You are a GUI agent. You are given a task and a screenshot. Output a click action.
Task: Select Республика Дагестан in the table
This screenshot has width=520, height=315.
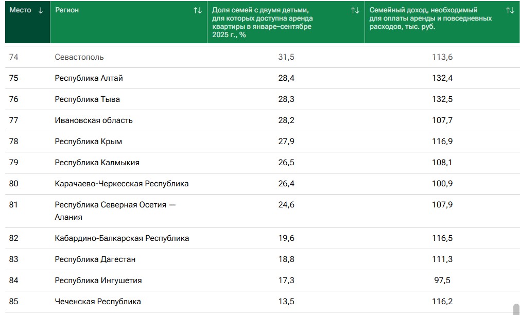coord(95,259)
